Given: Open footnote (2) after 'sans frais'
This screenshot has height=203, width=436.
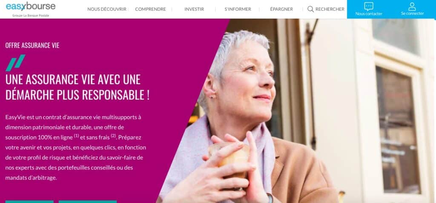Looking at the screenshot, I should [x=113, y=136].
